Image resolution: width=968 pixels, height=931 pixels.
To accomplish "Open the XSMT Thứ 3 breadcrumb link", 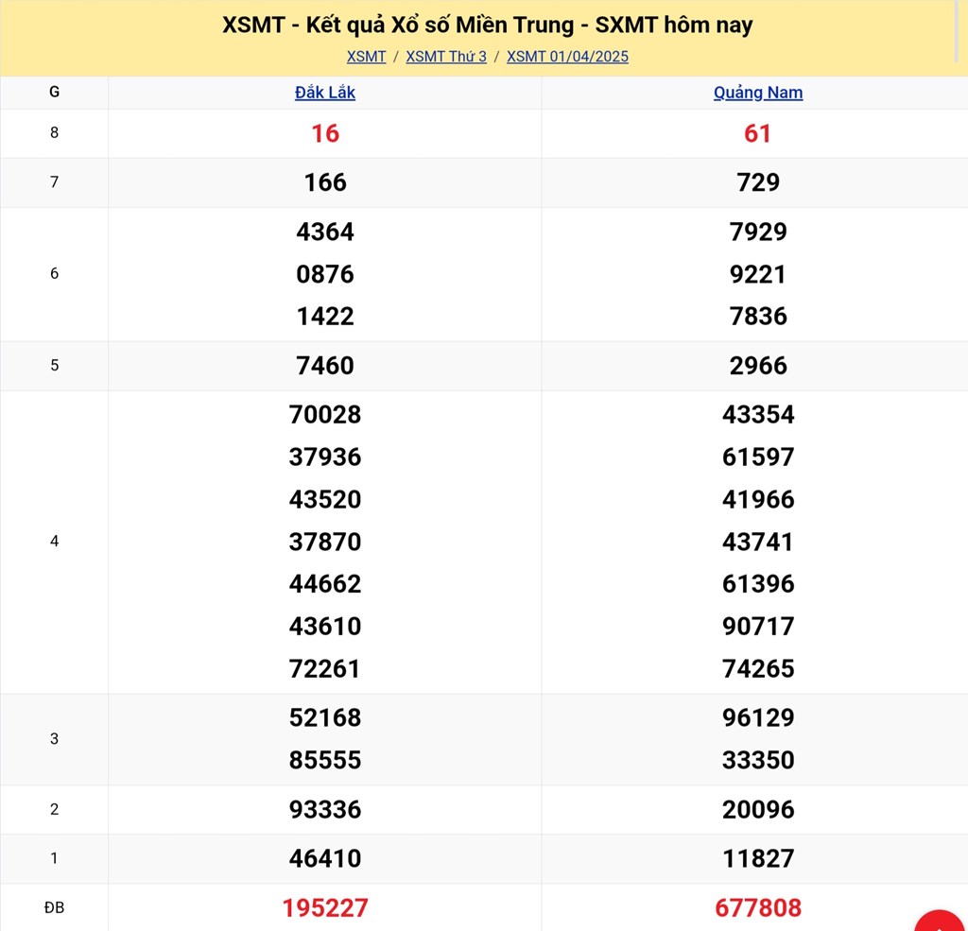I will (446, 57).
